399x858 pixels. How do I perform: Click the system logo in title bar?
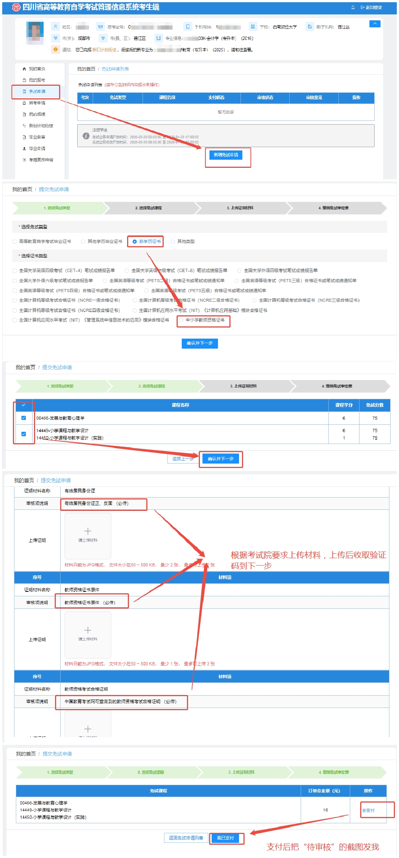tap(16, 7)
